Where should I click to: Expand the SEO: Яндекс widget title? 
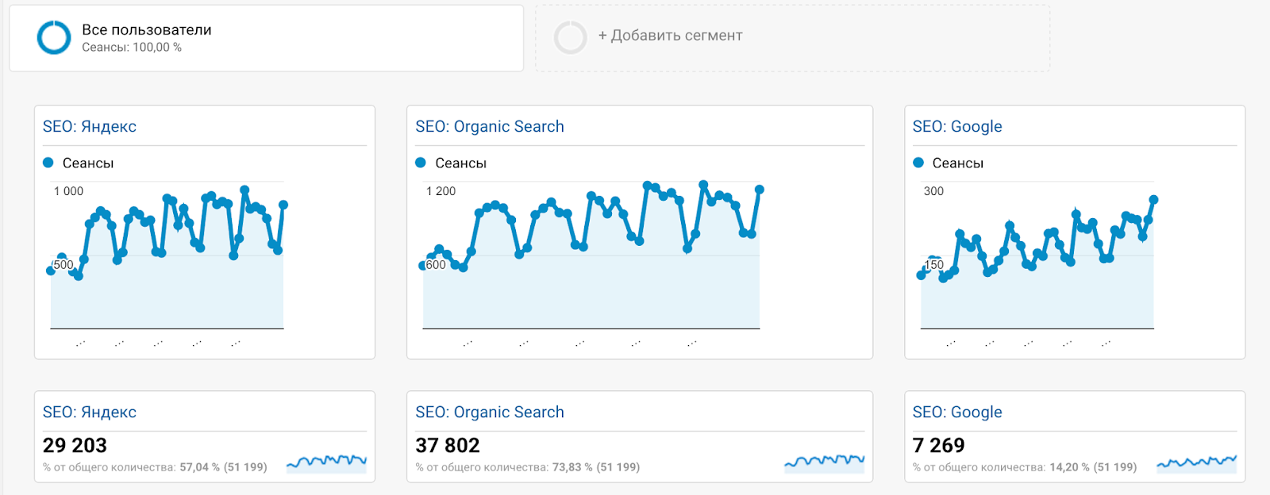point(90,126)
